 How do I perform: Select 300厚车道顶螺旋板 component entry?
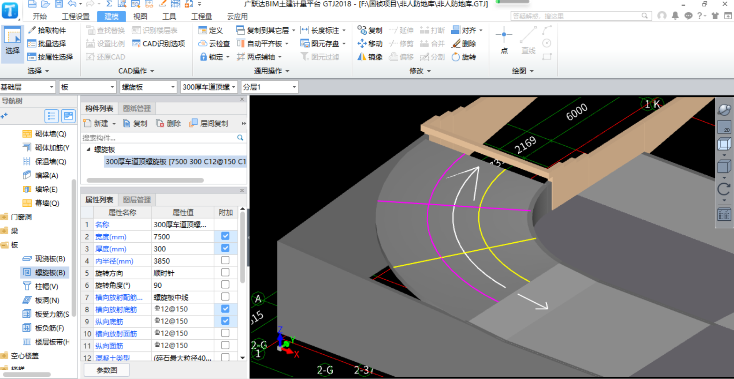coord(175,162)
